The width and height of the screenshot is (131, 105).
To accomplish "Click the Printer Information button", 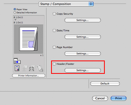I will (x=29, y=76).
